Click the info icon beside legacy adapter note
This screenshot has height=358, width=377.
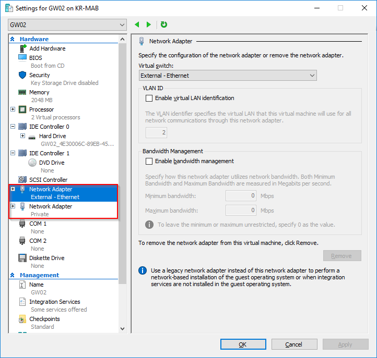[x=143, y=270]
